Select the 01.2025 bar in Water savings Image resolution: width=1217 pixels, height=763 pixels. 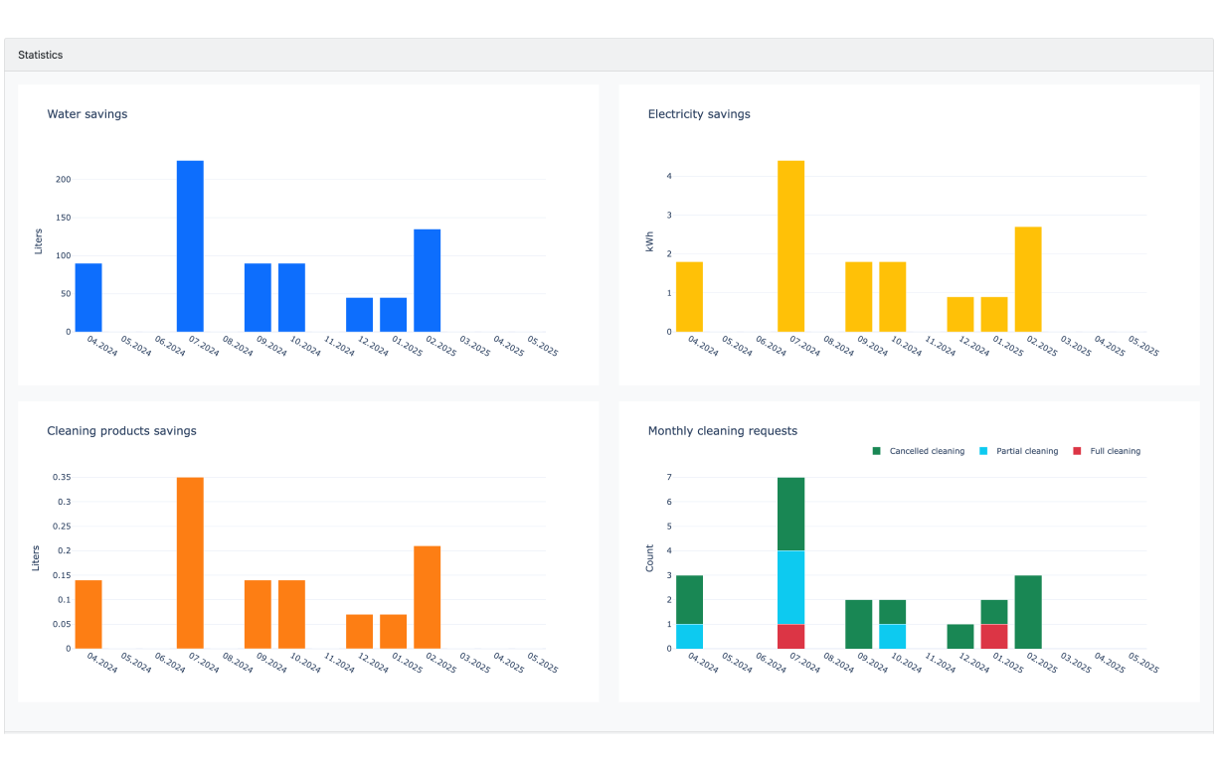[393, 315]
